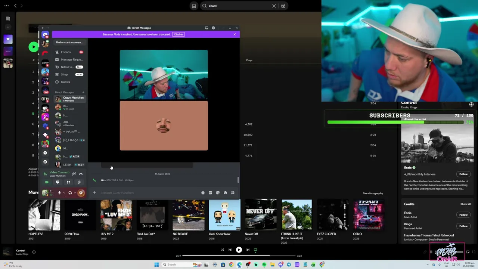Skip to next track in Spotify
The height and width of the screenshot is (269, 478).
click(248, 250)
